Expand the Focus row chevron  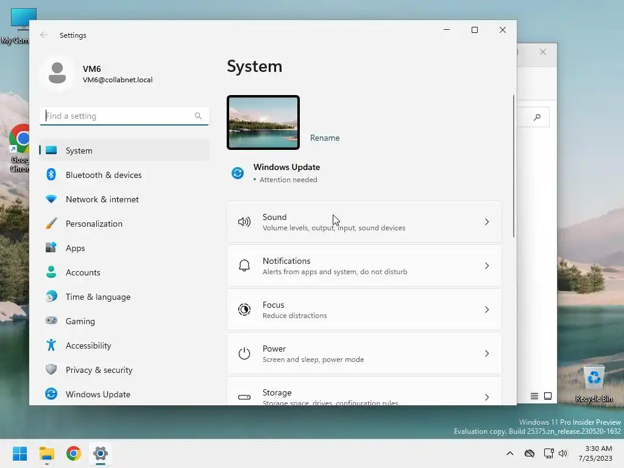click(x=487, y=309)
